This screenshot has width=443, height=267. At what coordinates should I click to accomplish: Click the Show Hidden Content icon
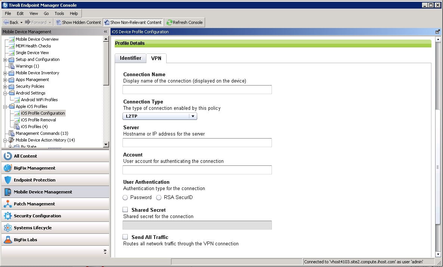58,22
